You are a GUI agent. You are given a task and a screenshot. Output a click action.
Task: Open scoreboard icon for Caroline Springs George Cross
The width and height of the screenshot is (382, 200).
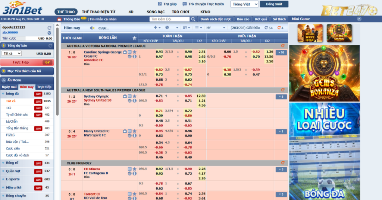pyautogui.click(x=129, y=52)
